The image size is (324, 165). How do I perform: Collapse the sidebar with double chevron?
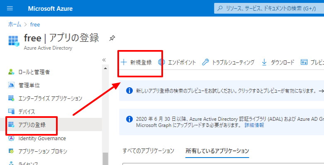tap(104, 60)
